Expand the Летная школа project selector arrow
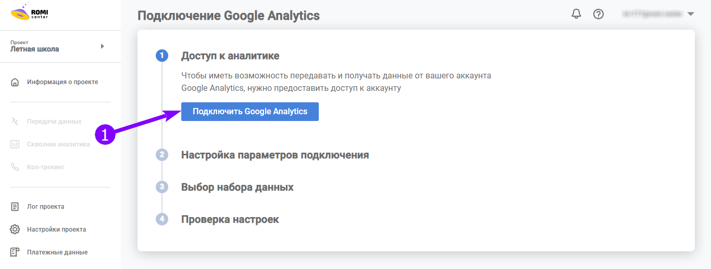Viewport: 711px width, 269px height. pyautogui.click(x=103, y=46)
